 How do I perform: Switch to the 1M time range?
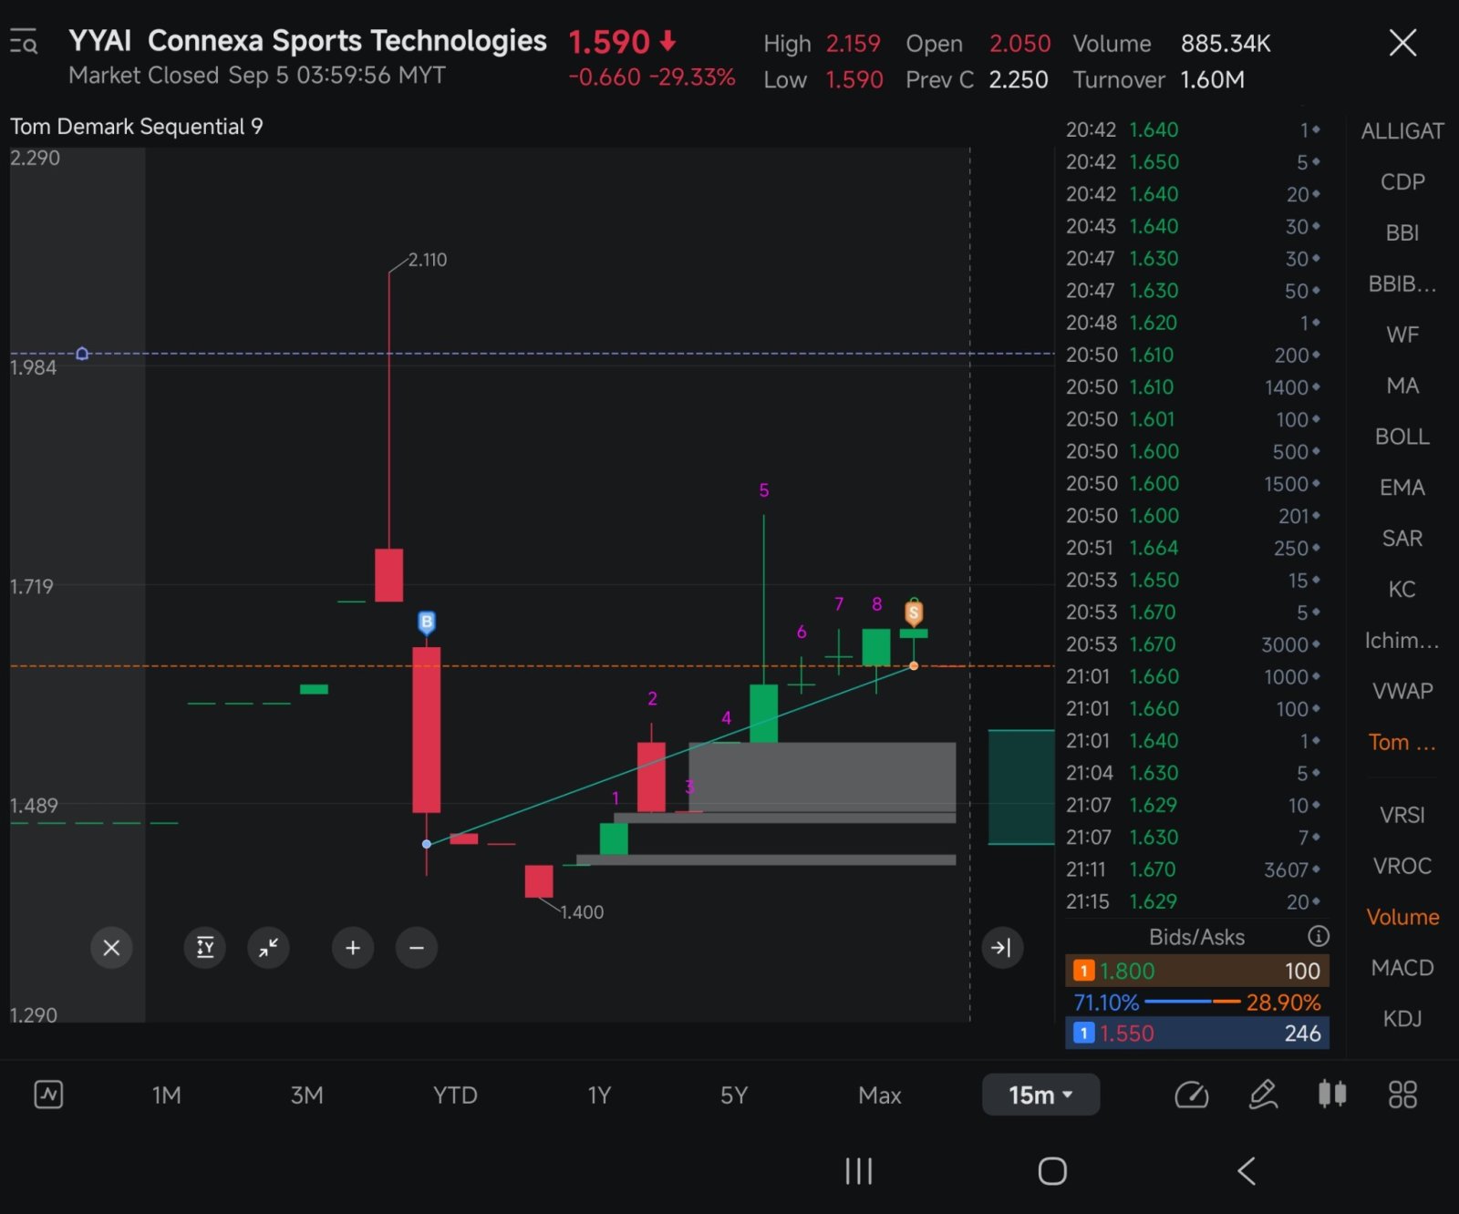(166, 1095)
